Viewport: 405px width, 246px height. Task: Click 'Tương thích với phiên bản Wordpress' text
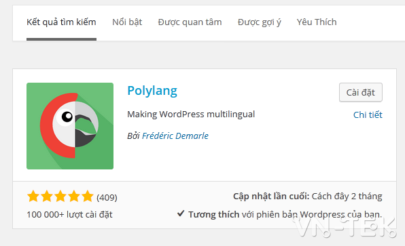tap(266, 214)
